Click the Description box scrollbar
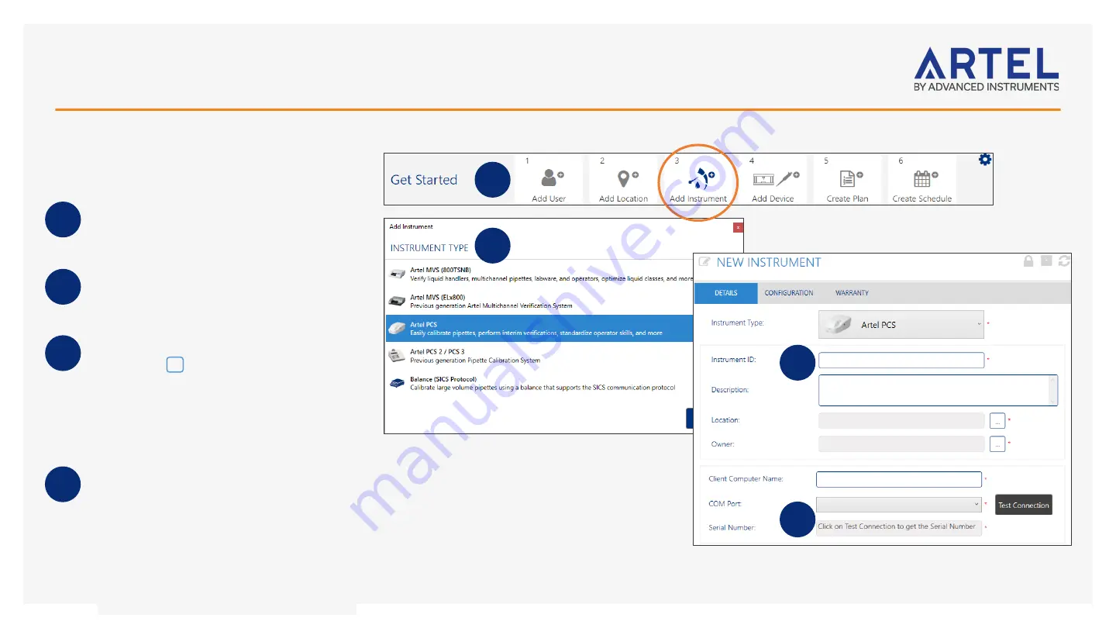 pyautogui.click(x=1053, y=390)
